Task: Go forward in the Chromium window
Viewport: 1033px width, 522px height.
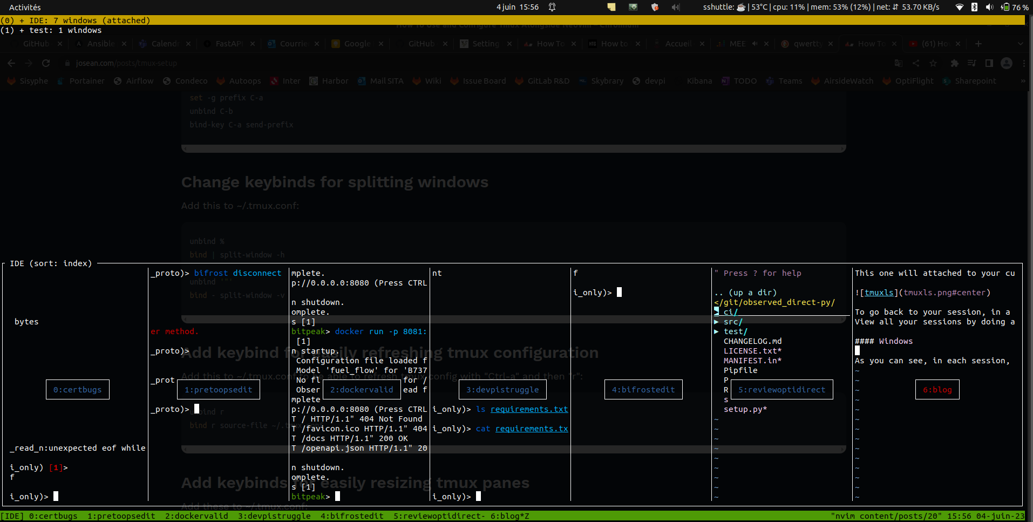Action: [x=29, y=63]
